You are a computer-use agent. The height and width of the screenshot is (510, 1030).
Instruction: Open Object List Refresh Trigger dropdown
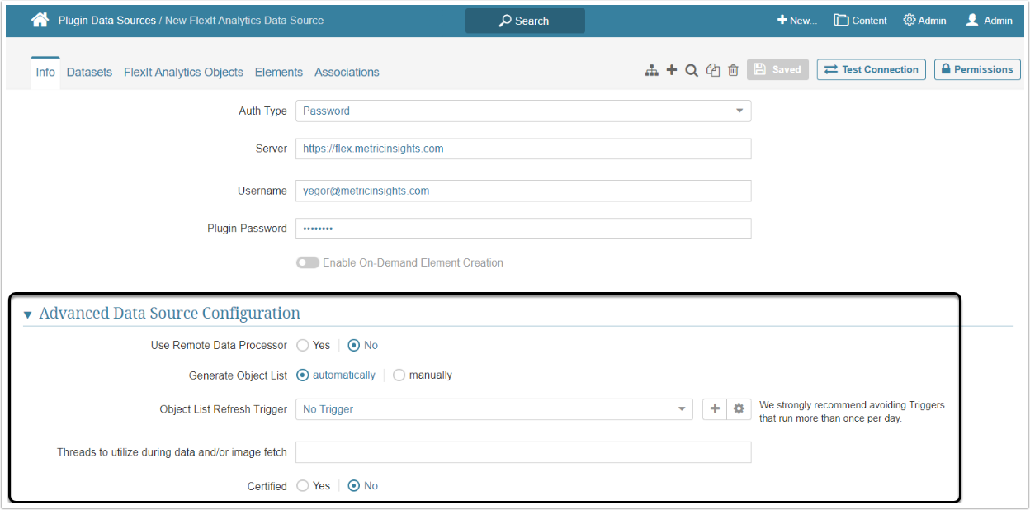494,409
